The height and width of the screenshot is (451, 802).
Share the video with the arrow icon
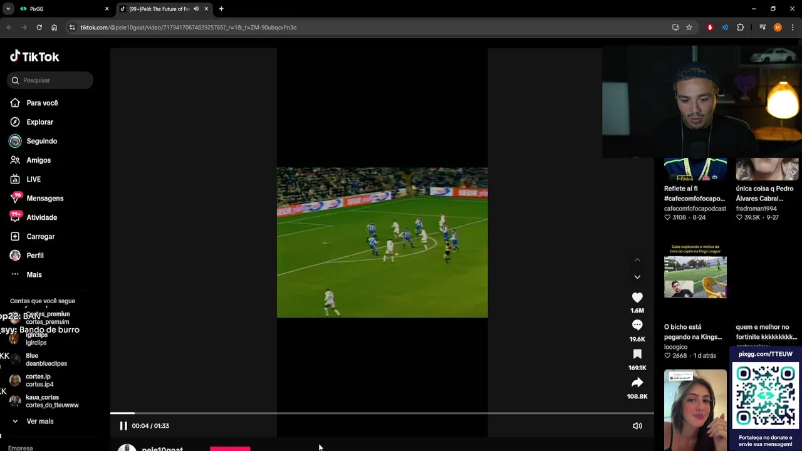(637, 382)
